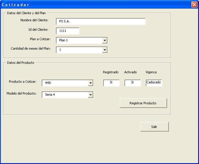Close the Cotizador window

194,5
